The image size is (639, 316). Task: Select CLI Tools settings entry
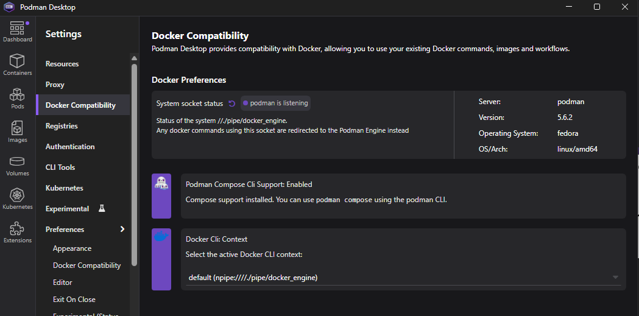[60, 167]
